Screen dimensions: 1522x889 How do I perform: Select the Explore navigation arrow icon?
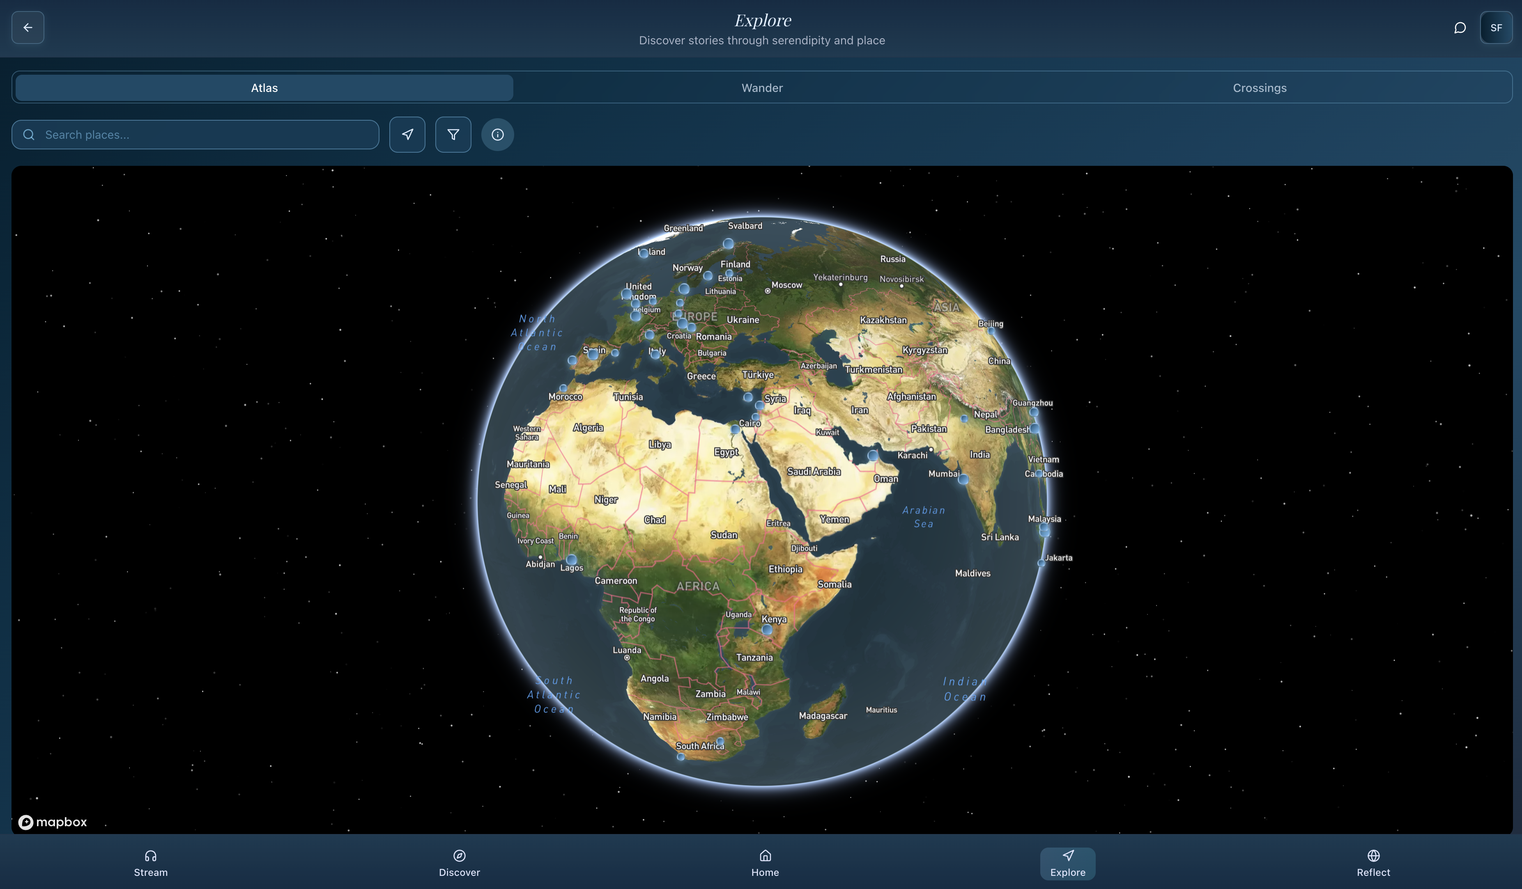(x=1067, y=855)
